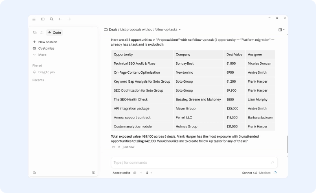This screenshot has width=316, height=193.
Task: Open the chat mode icon in sidebar
Action: point(35,33)
